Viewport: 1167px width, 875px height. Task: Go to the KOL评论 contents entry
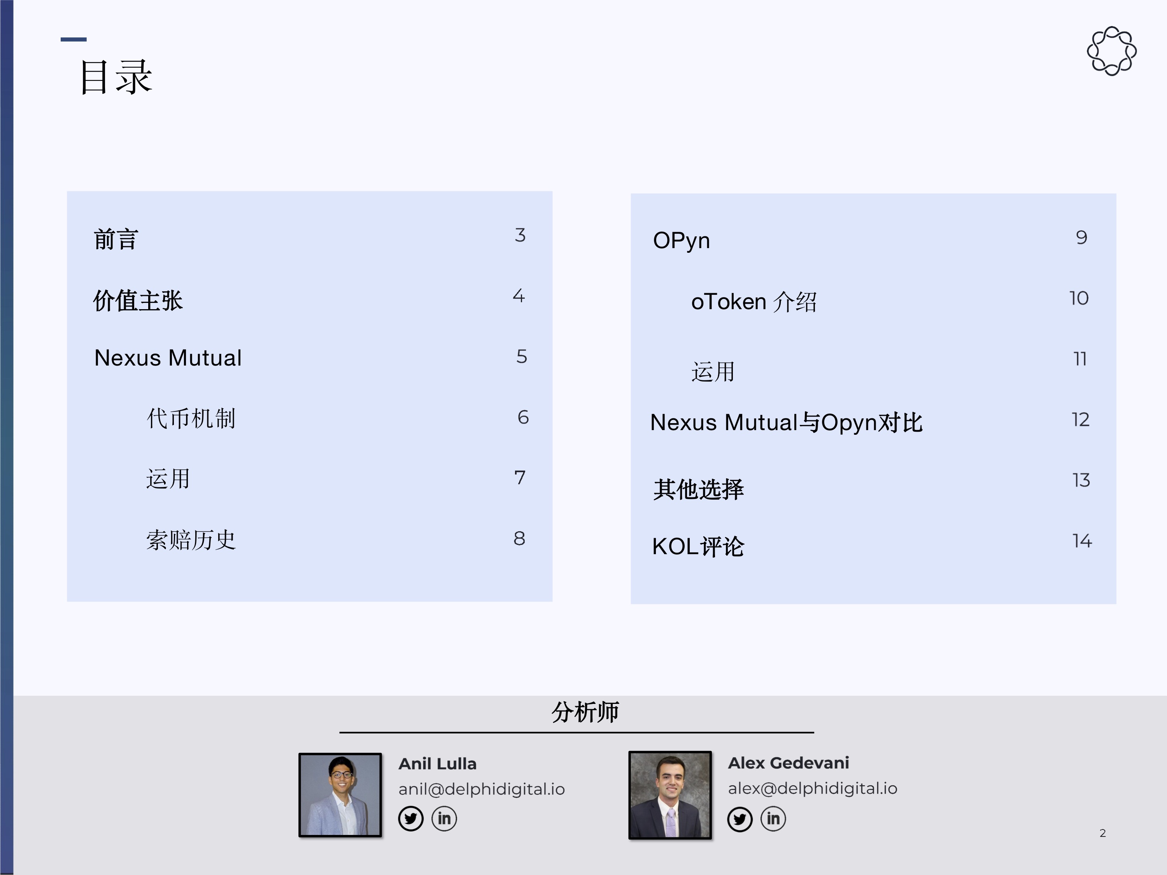tap(698, 546)
